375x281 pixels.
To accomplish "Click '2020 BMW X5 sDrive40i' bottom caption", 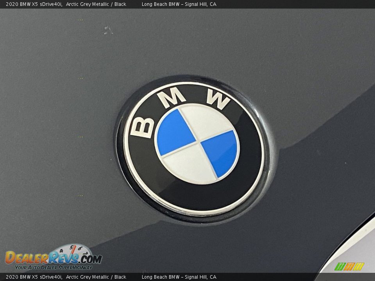I will 34,277.
